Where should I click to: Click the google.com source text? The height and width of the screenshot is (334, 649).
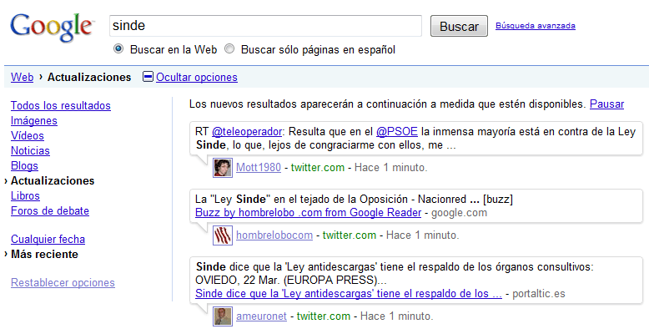pyautogui.click(x=459, y=213)
